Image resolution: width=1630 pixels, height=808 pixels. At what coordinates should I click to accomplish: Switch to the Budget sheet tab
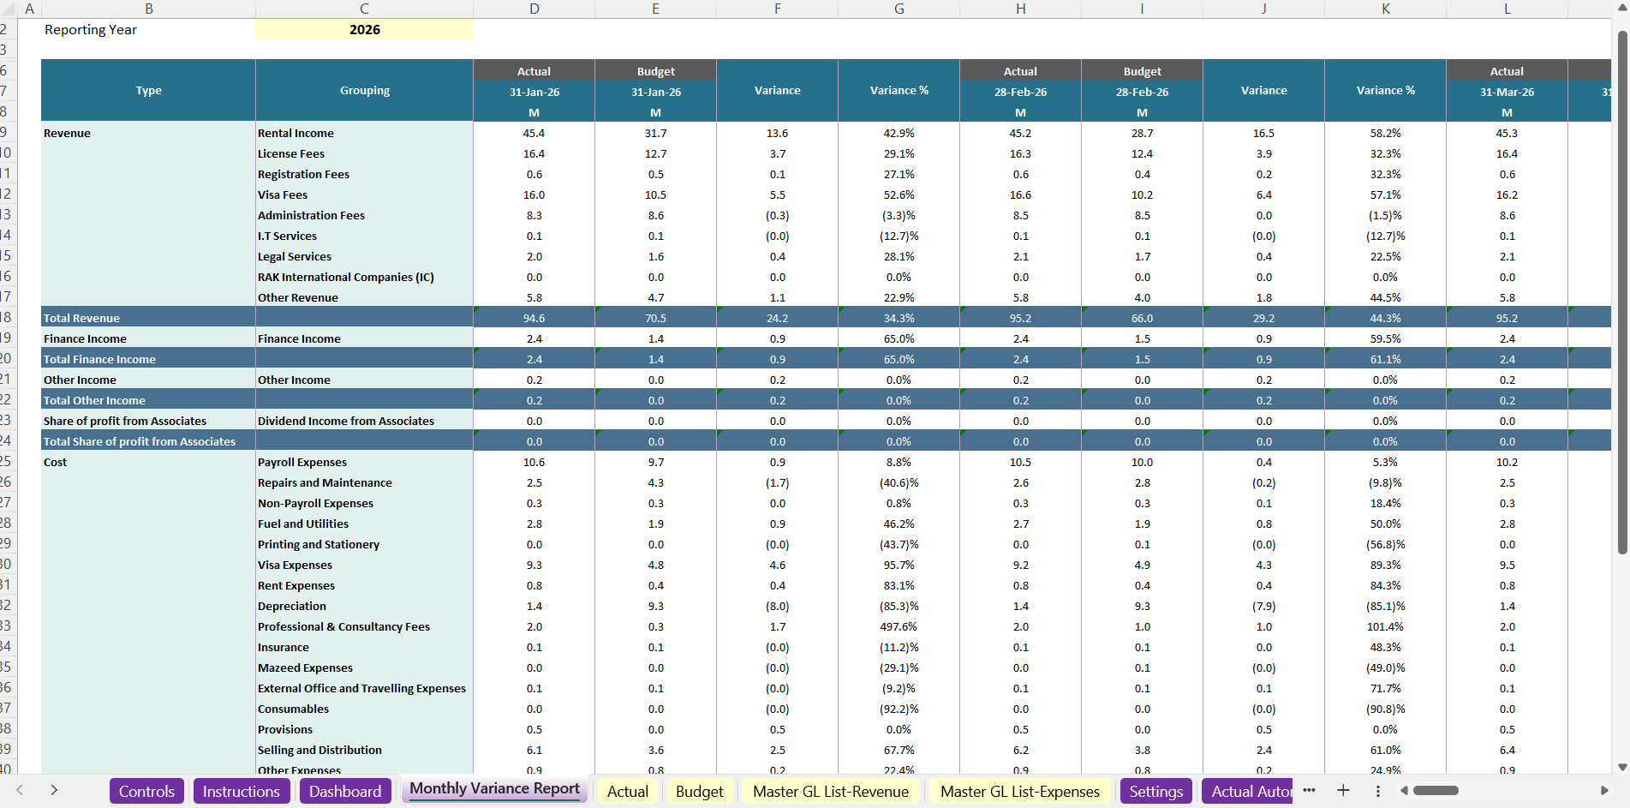point(699,791)
